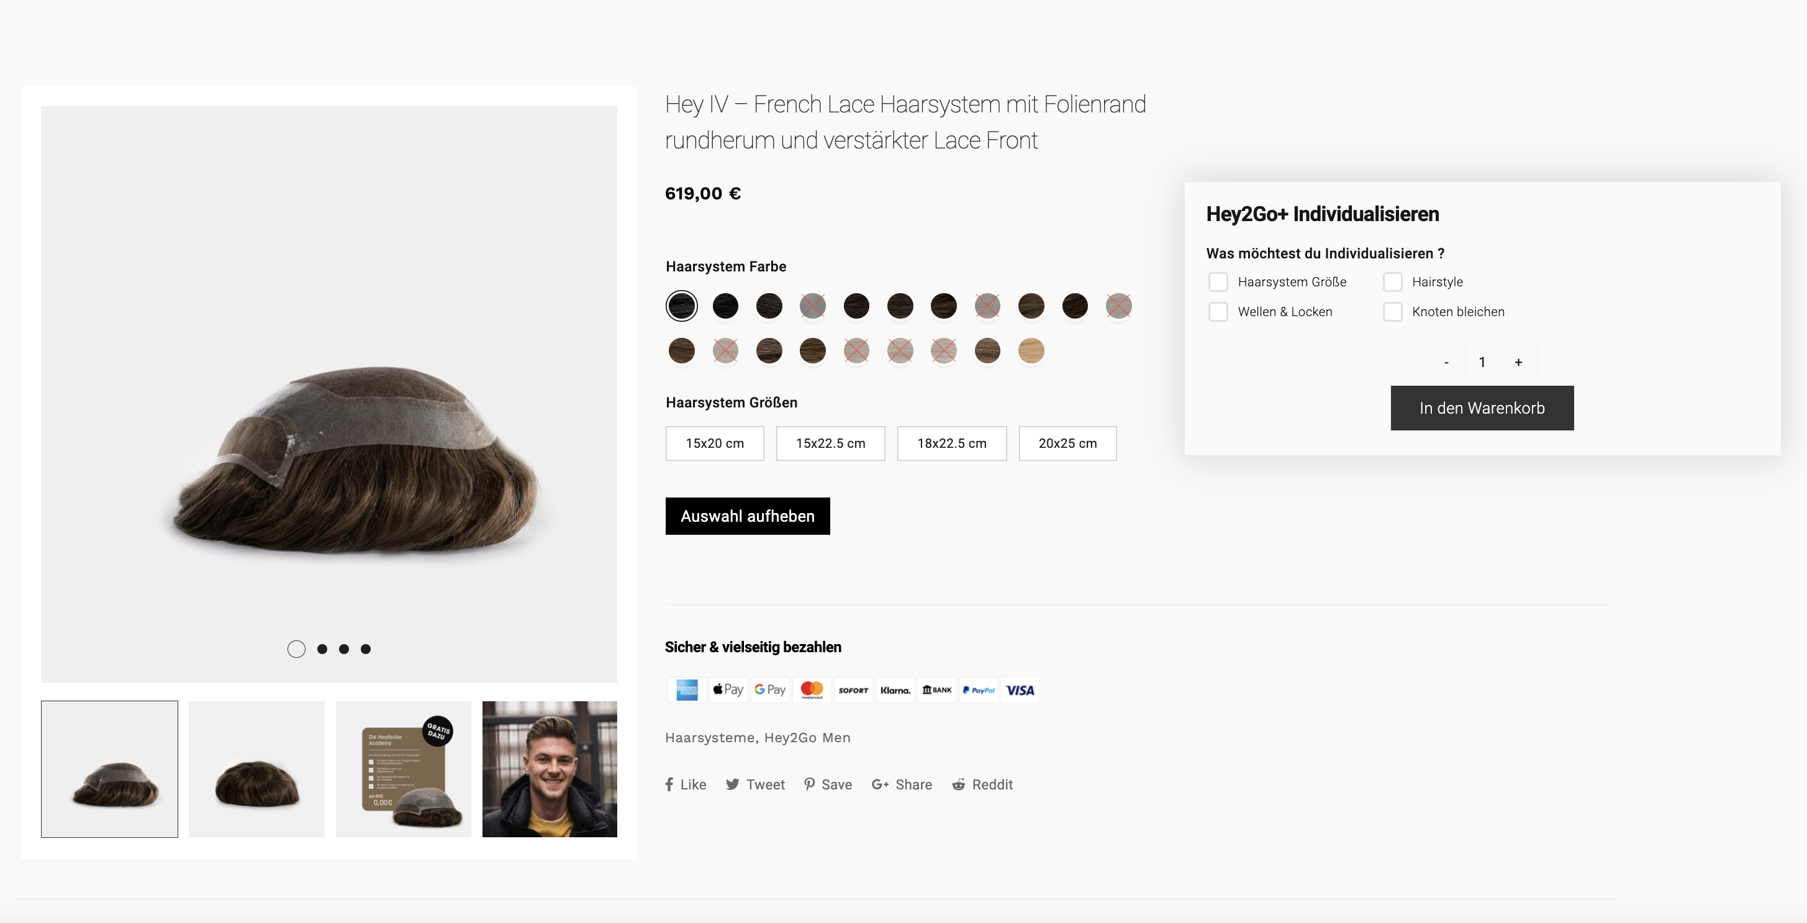1807x923 pixels.
Task: Decrease quantity with minus button
Action: [1446, 362]
